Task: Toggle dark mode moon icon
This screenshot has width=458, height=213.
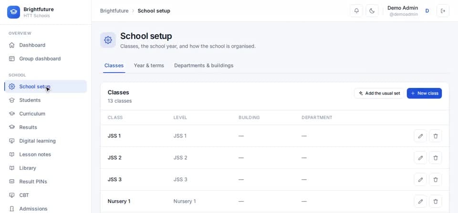Action: (x=372, y=11)
